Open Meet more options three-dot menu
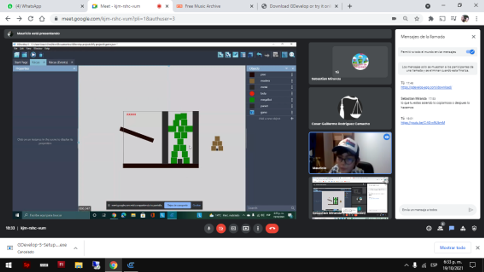 [258, 228]
